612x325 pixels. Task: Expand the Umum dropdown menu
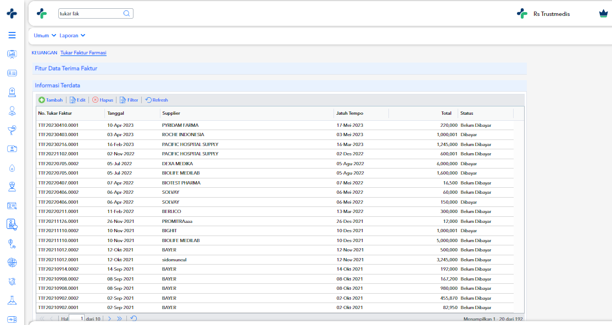[x=45, y=36]
